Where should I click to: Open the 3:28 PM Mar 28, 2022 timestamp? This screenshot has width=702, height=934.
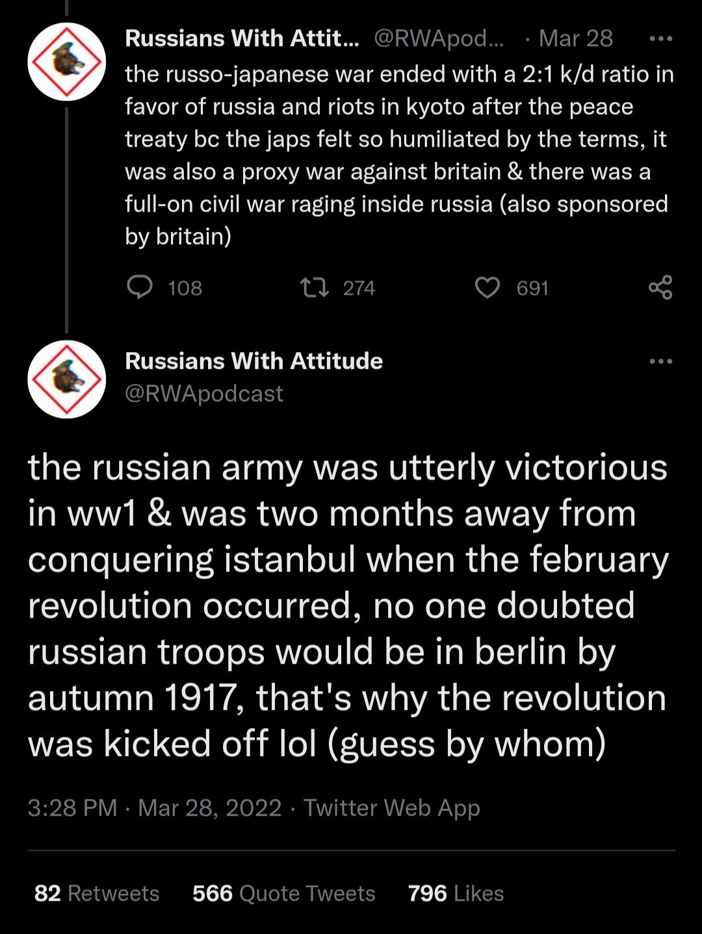155,807
